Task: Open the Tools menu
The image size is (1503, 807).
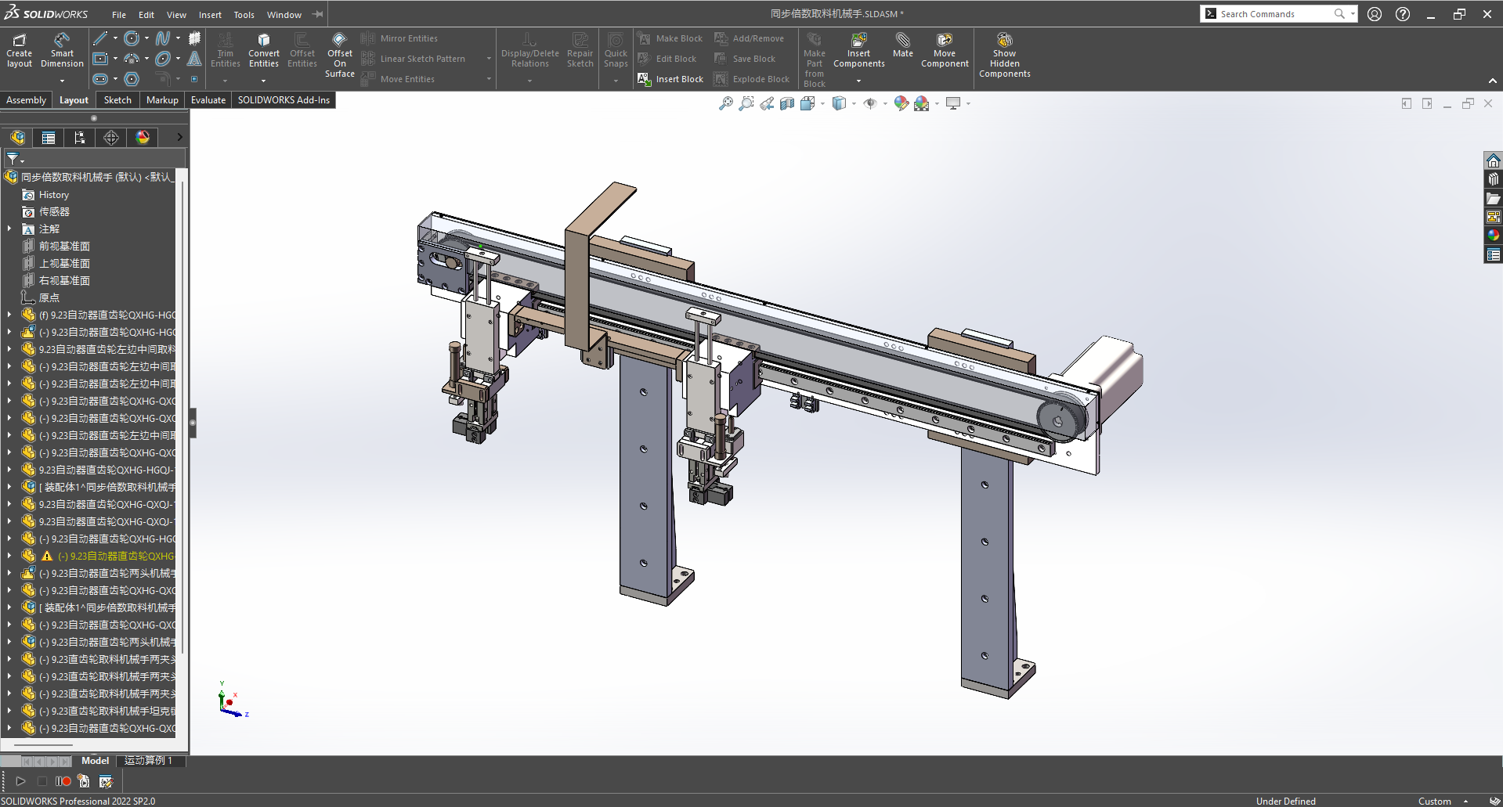Action: (x=244, y=15)
